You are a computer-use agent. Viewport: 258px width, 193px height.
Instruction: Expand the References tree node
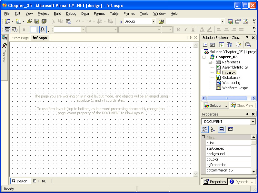coord(210,62)
